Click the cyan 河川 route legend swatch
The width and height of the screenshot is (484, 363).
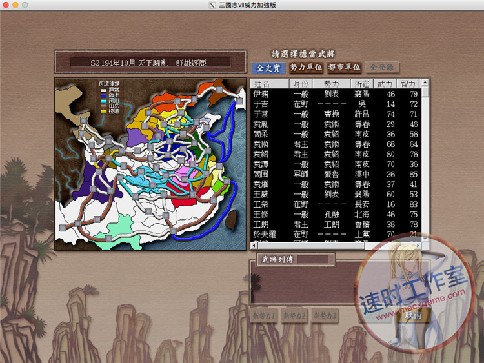pos(103,101)
